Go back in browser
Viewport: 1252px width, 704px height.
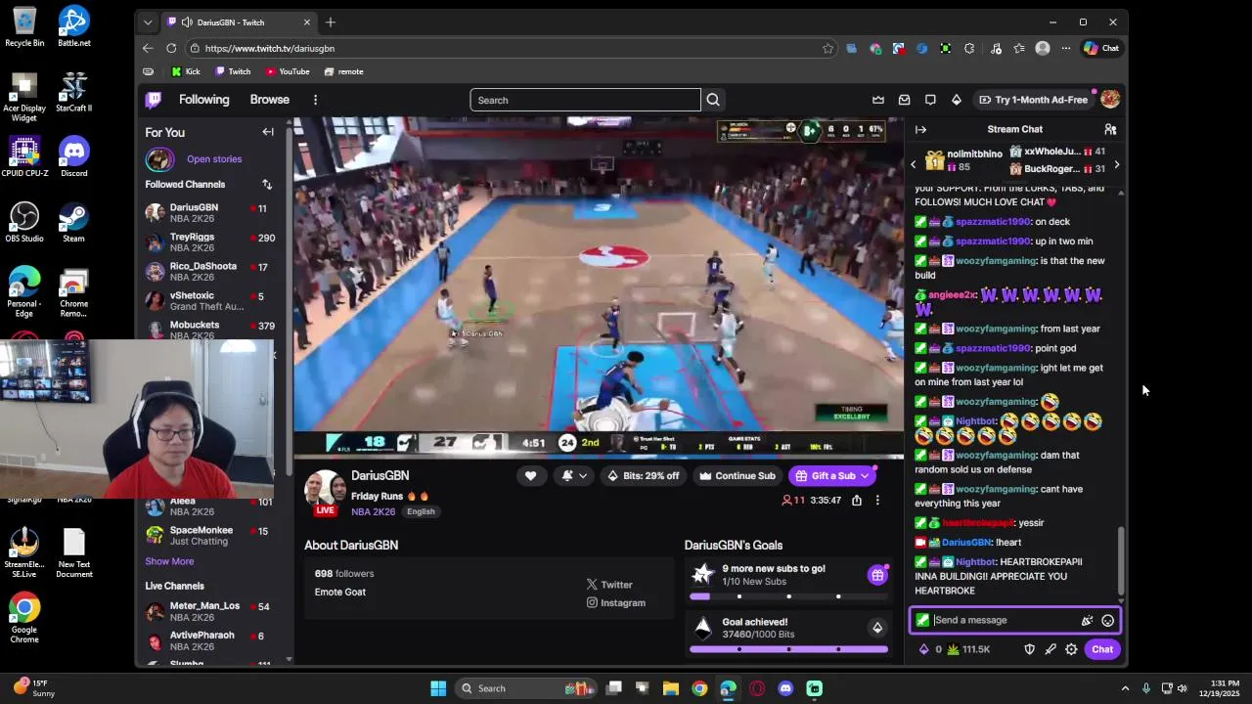pos(148,48)
